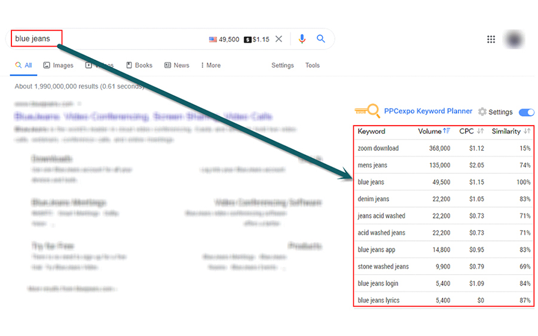Sort table by Volume column
This screenshot has width=538, height=336.
pos(434,131)
